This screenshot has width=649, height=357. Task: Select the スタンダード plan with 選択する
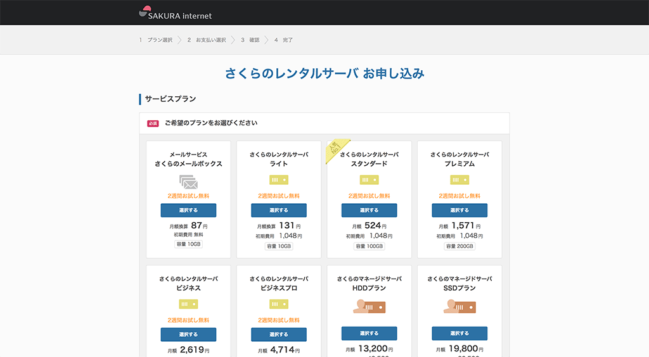[369, 210]
